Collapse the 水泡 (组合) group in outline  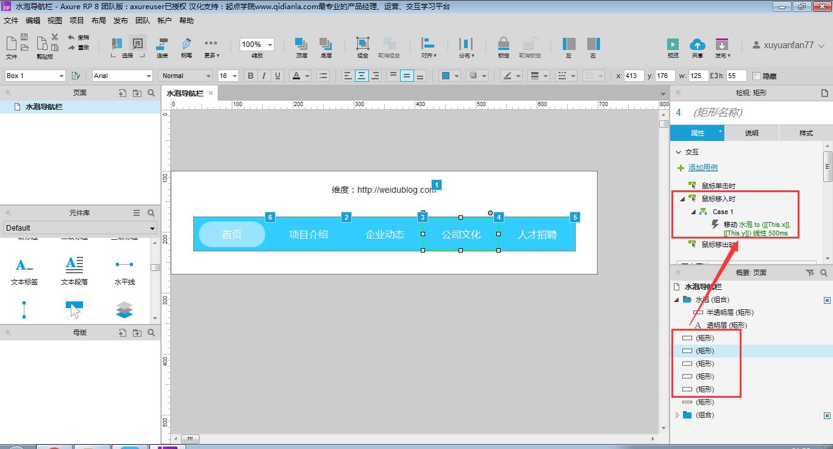pos(676,300)
